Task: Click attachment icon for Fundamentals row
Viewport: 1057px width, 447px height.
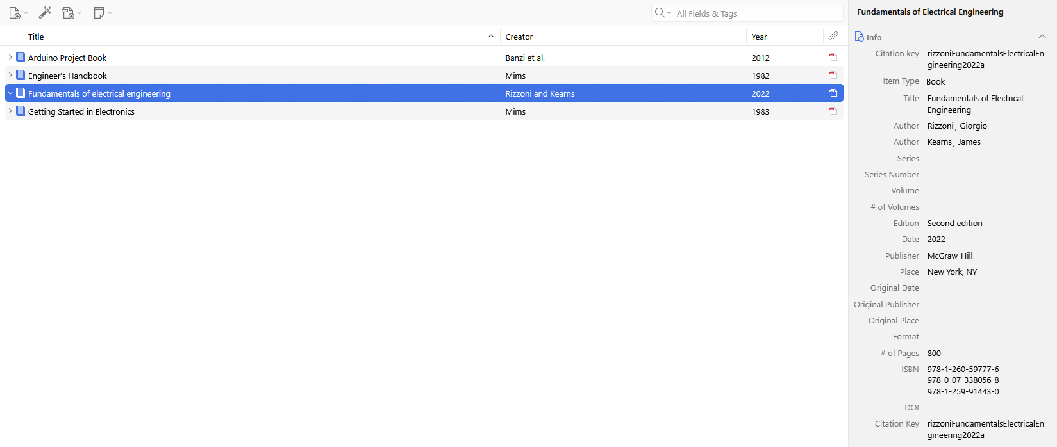Action: coord(833,93)
